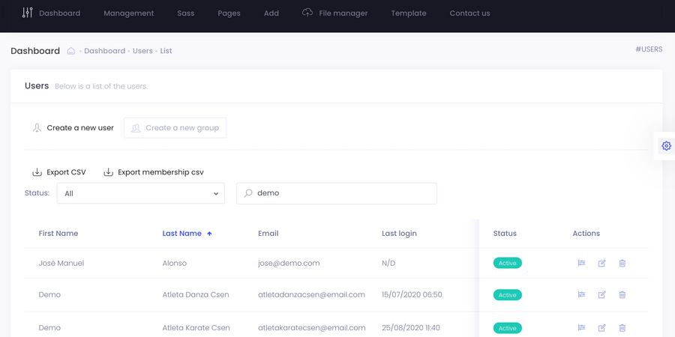Click the delete icon for José Manuel

(x=622, y=264)
